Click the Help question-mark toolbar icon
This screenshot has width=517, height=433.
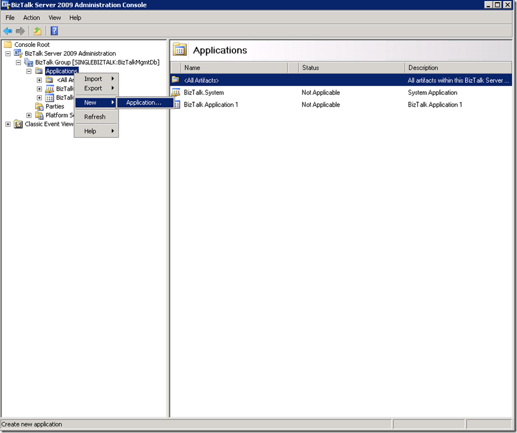[x=54, y=31]
